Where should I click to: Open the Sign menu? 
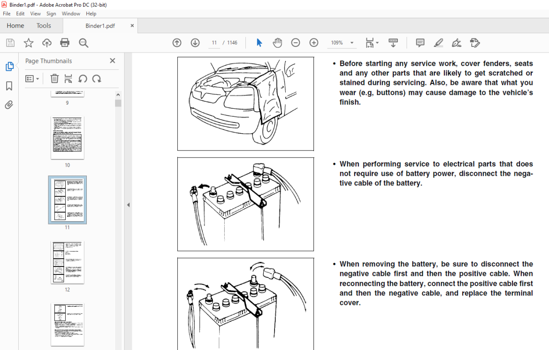pyautogui.click(x=51, y=14)
